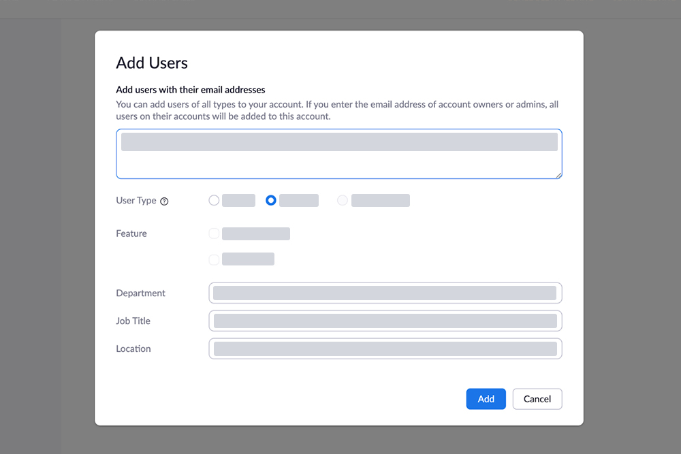Enable the first Feature checkbox
The image size is (681, 454).
[214, 233]
